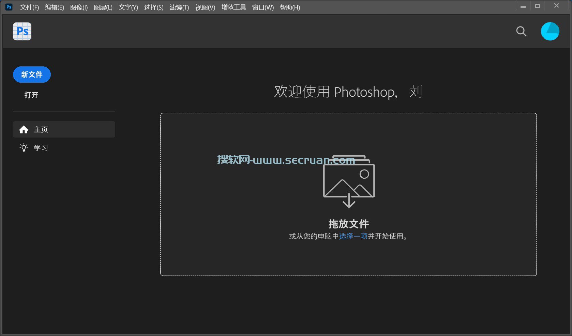Click the 欢迎使用 Photoshop welcome heading
The height and width of the screenshot is (336, 572).
click(x=348, y=92)
